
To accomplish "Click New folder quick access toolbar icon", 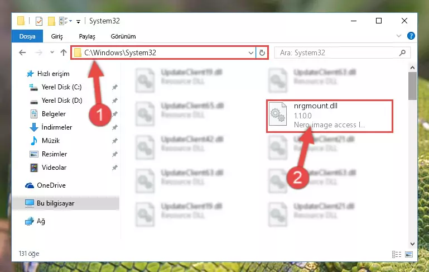I will (x=51, y=21).
